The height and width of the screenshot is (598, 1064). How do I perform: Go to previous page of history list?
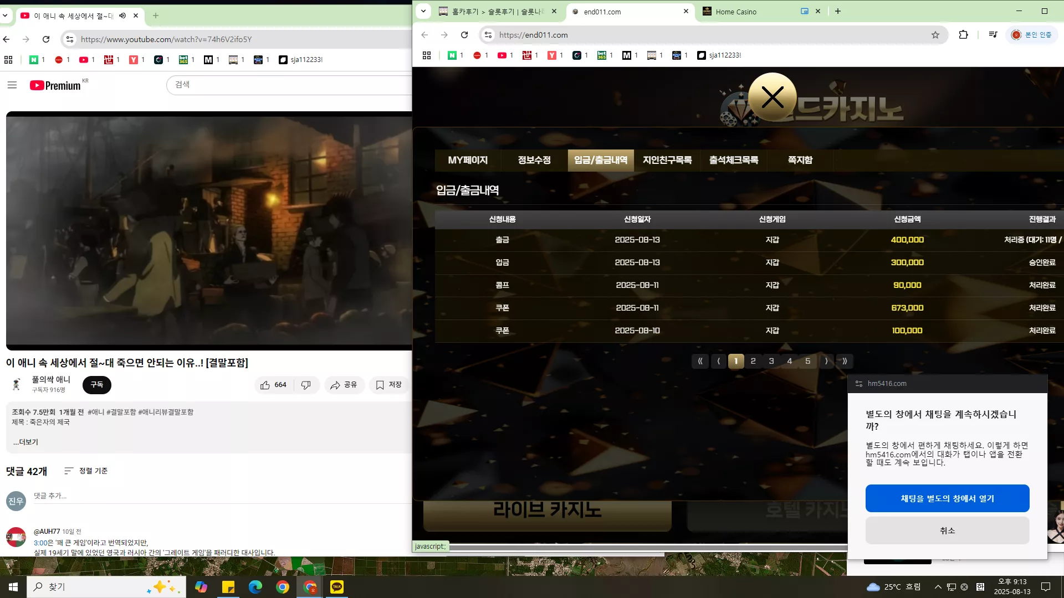719,362
